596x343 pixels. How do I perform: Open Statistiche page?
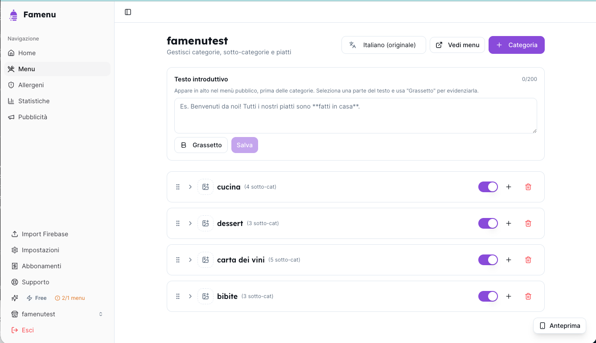click(57, 101)
